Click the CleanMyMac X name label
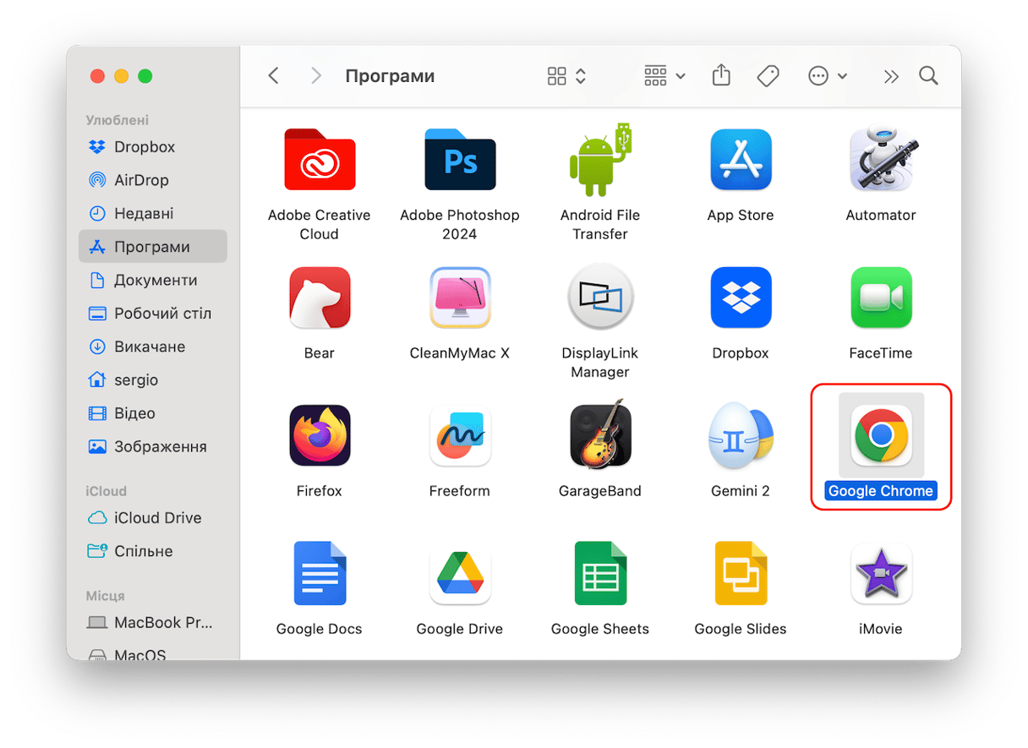The image size is (1028, 748). click(460, 353)
